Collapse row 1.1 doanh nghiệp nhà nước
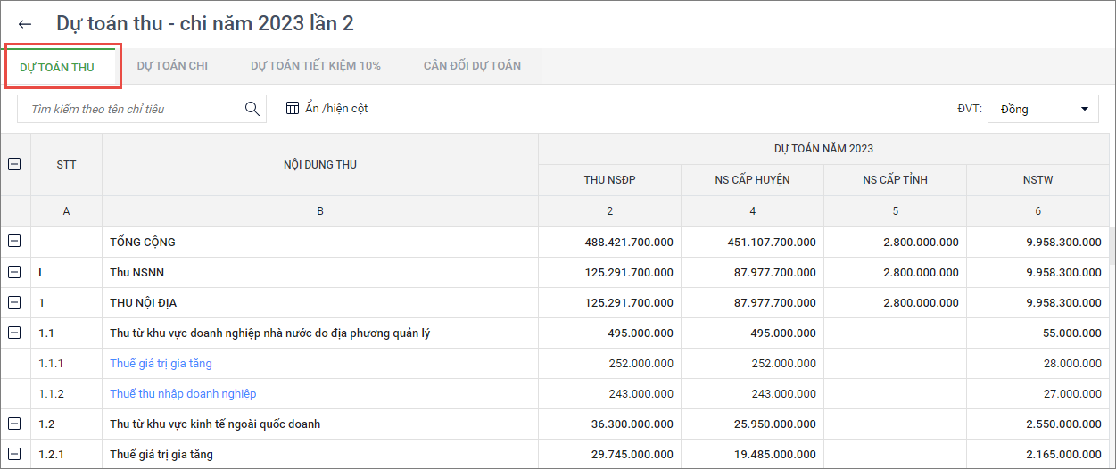1116x469 pixels. tap(14, 333)
